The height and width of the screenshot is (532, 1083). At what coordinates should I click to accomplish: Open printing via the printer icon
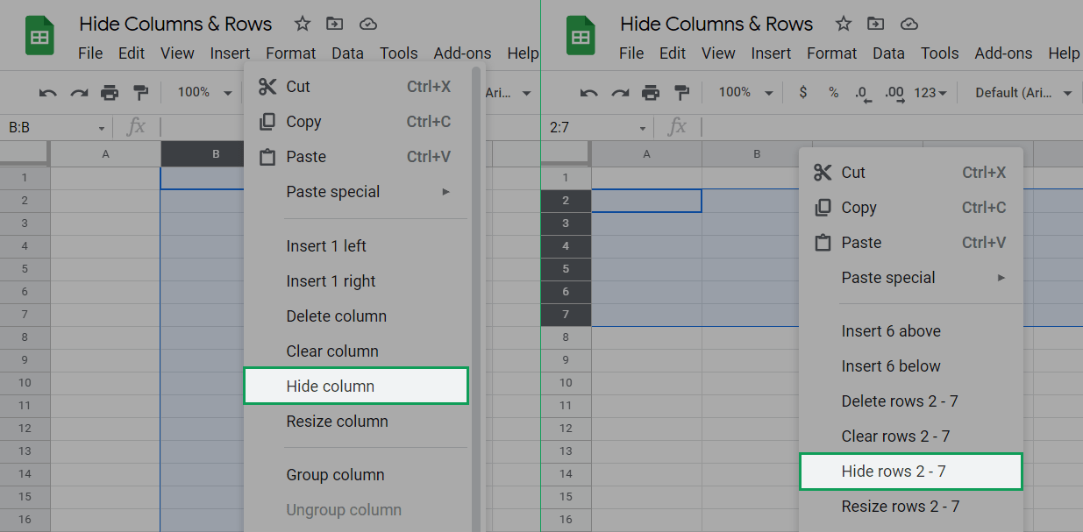pyautogui.click(x=107, y=92)
